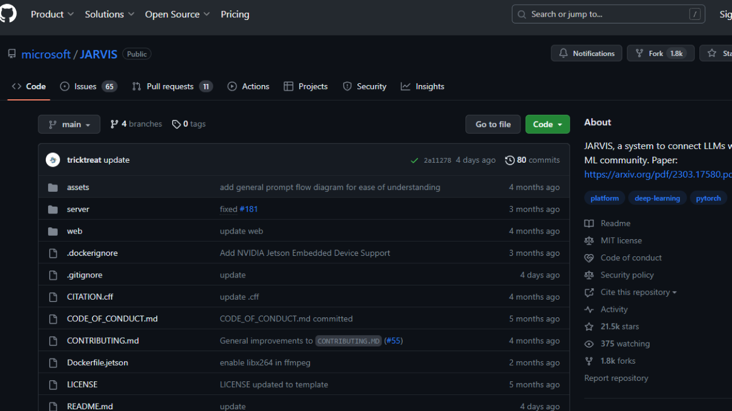Viewport: 732px width, 411px height.
Task: Open the Insights tab
Action: (423, 86)
